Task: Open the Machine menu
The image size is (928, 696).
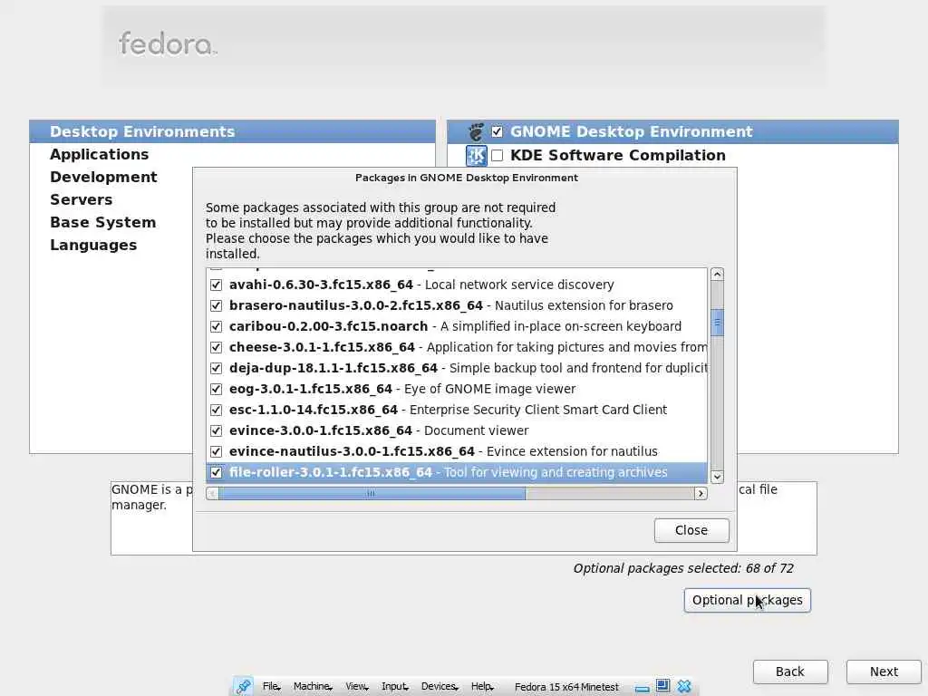Action: (313, 686)
